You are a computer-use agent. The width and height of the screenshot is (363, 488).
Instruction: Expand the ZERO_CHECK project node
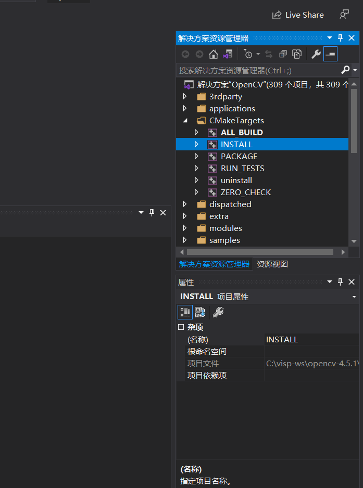click(x=196, y=192)
